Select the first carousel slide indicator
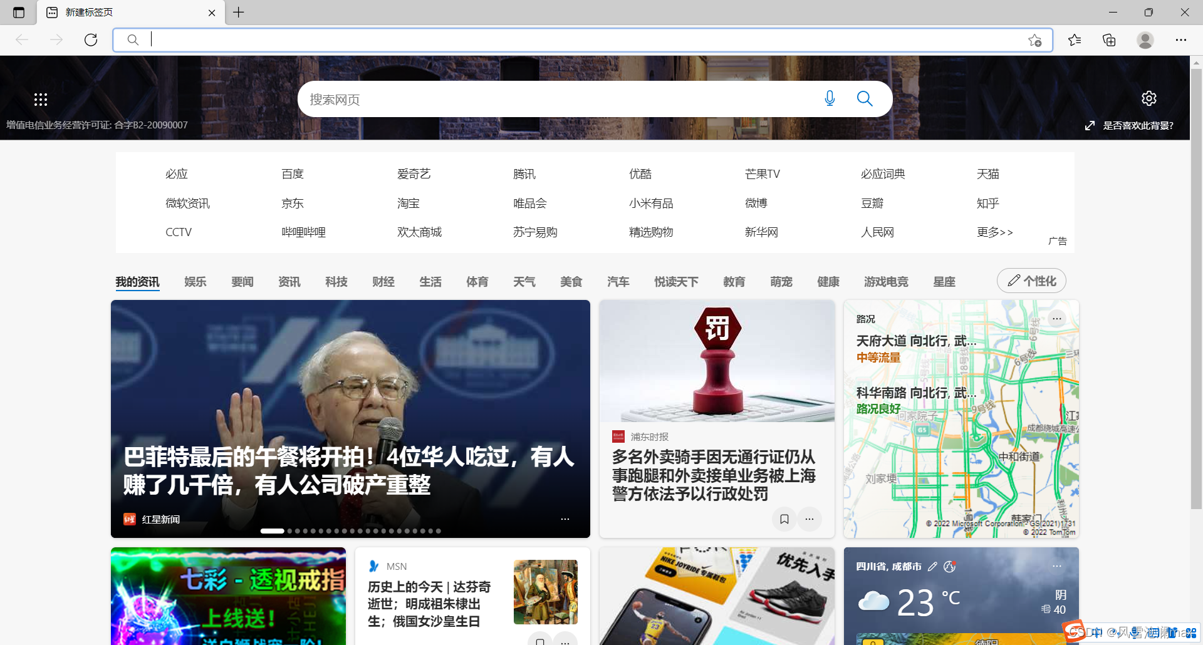1203x645 pixels. [272, 531]
